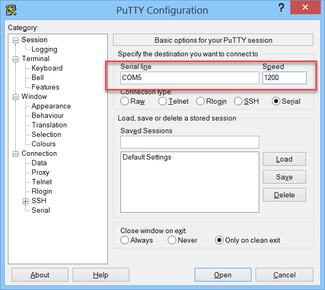Click the Speed input field
The width and height of the screenshot is (325, 290).
coord(284,78)
